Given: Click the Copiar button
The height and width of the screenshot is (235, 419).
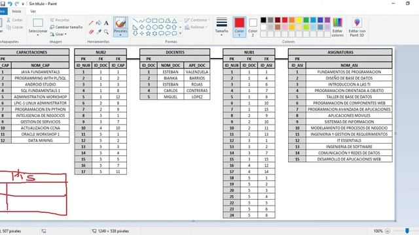Looking at the screenshot, I should click(x=14, y=27).
